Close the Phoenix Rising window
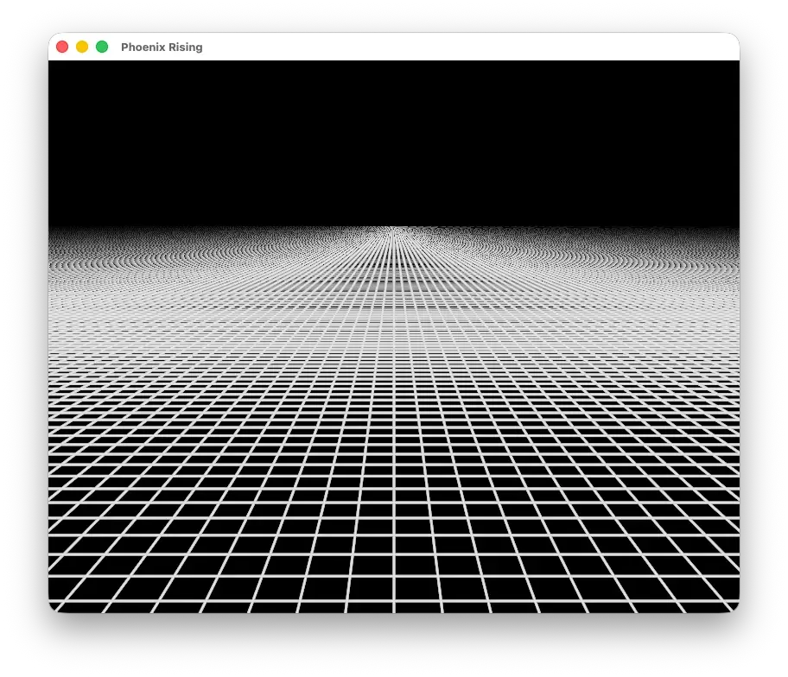 [x=62, y=47]
